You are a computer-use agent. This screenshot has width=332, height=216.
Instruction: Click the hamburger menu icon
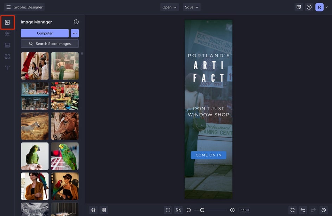(8, 7)
